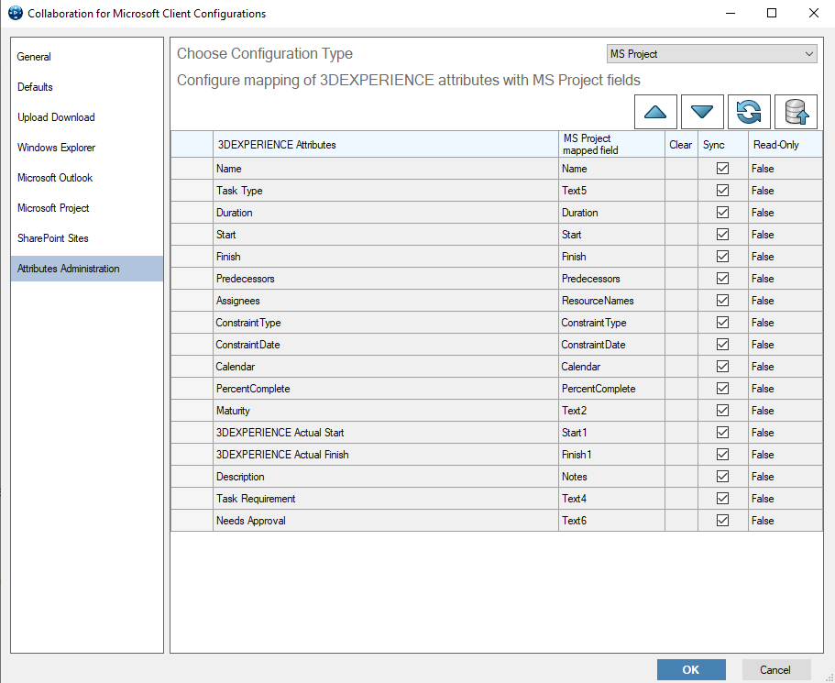The width and height of the screenshot is (835, 683).
Task: Open the Defaults settings page
Action: pyautogui.click(x=87, y=87)
